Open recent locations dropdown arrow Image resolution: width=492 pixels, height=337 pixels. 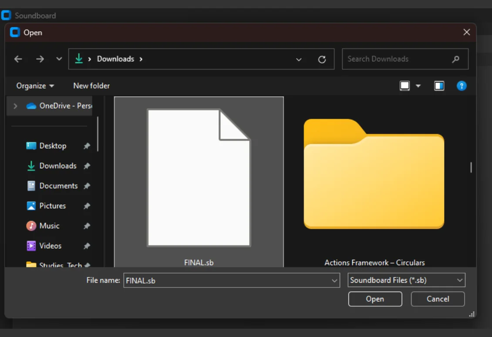tap(59, 59)
